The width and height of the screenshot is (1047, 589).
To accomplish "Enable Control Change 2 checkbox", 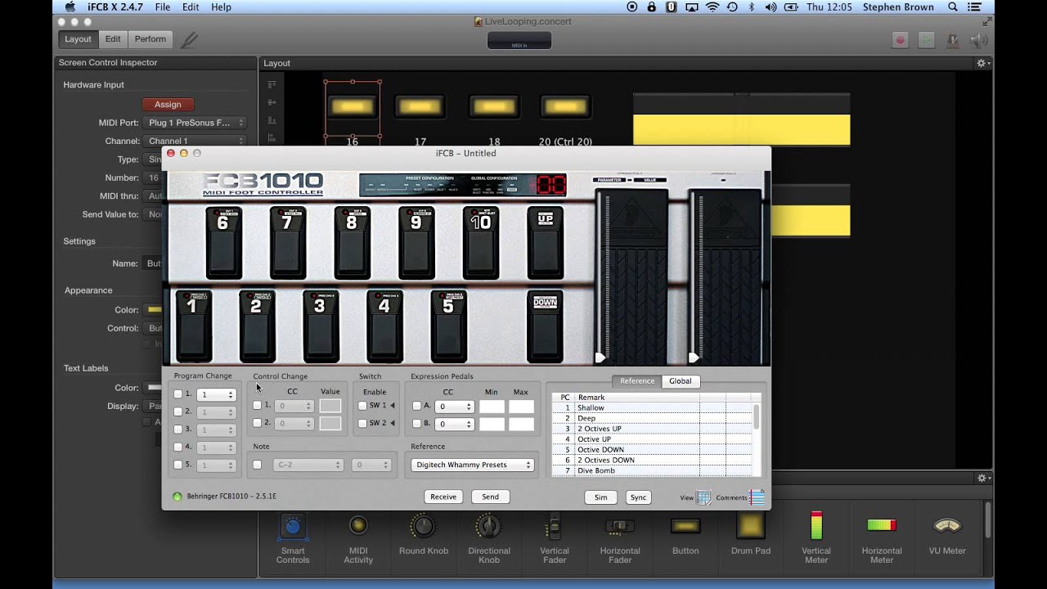I will (x=258, y=423).
